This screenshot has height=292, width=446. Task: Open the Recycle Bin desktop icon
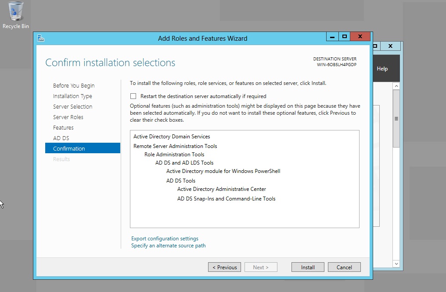pos(16,15)
